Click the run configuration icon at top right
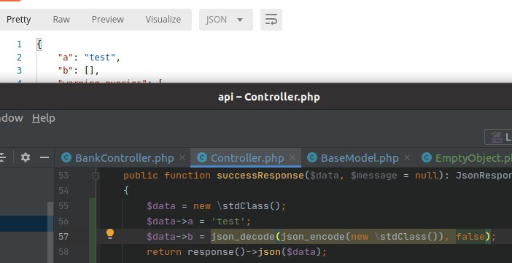This screenshot has width=512, height=263. [x=497, y=138]
